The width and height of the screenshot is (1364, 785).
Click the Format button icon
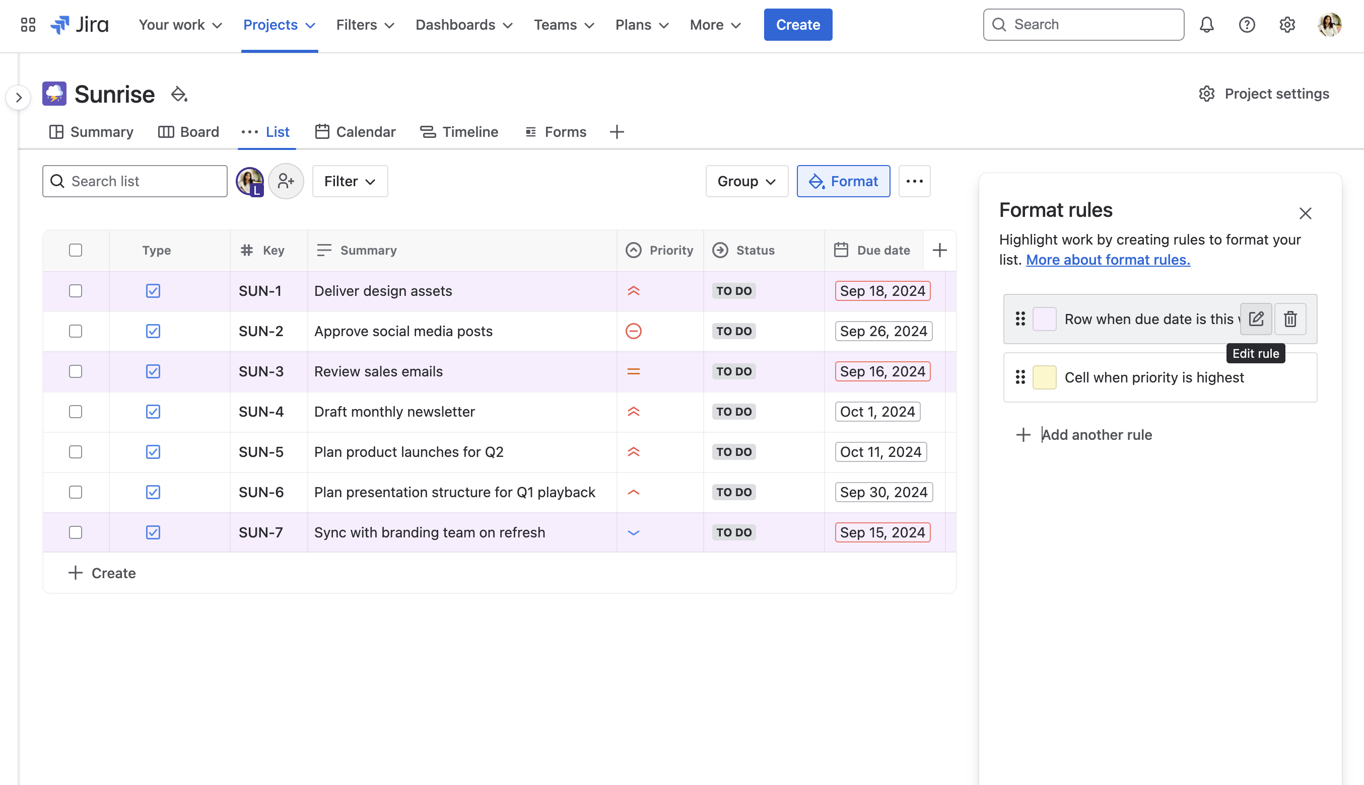817,181
